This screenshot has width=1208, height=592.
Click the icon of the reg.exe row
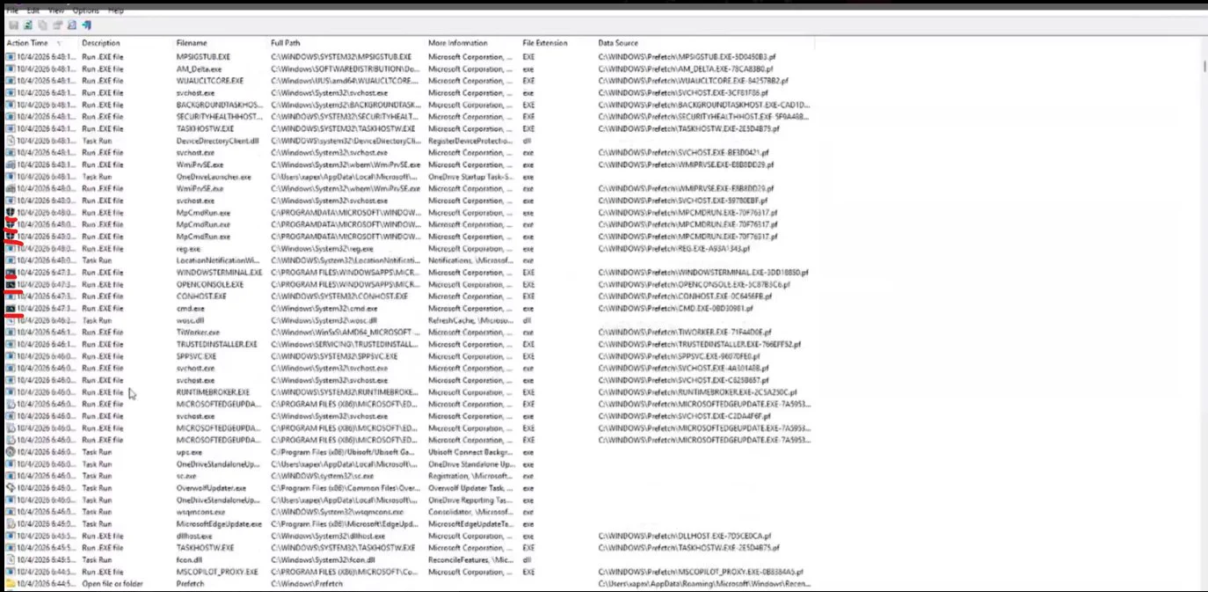click(10, 248)
